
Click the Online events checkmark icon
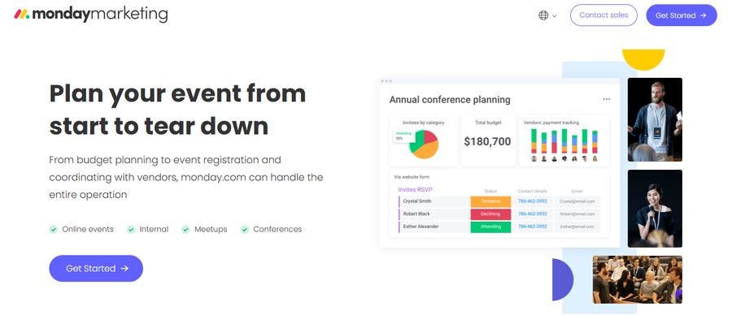53,229
